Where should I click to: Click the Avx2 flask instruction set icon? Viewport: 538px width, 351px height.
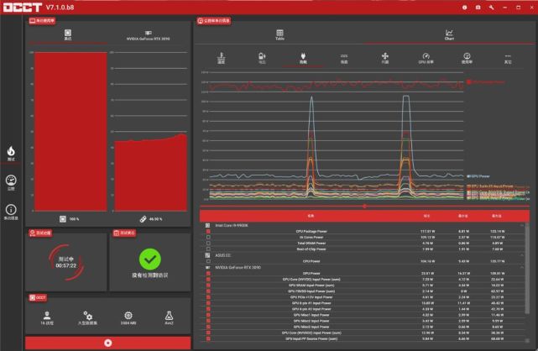[x=169, y=316]
